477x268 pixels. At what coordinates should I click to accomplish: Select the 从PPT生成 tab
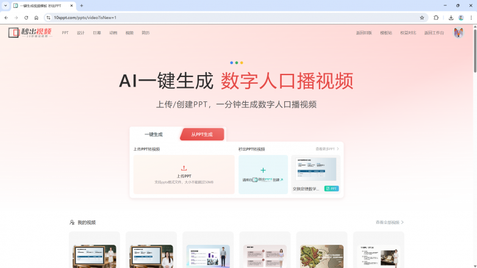(202, 134)
